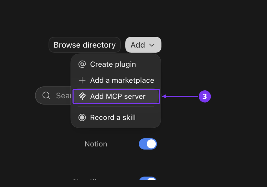Toggle the Notion switch off
The image size is (267, 187).
(x=148, y=144)
